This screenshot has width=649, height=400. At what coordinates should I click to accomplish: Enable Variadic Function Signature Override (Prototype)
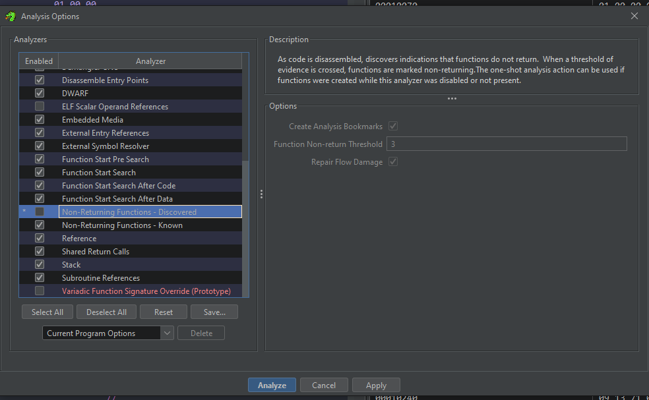coord(39,291)
